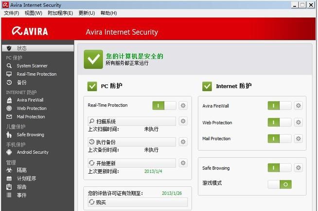Viewport: 318px width, 211px height.
Task: Open the 附加程序(E) menu
Action: (60, 13)
